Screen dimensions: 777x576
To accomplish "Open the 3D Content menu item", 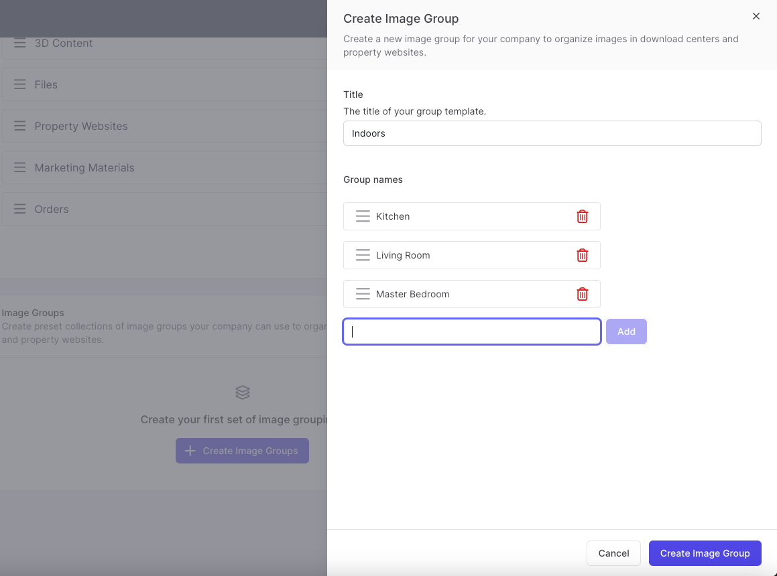I will [64, 44].
